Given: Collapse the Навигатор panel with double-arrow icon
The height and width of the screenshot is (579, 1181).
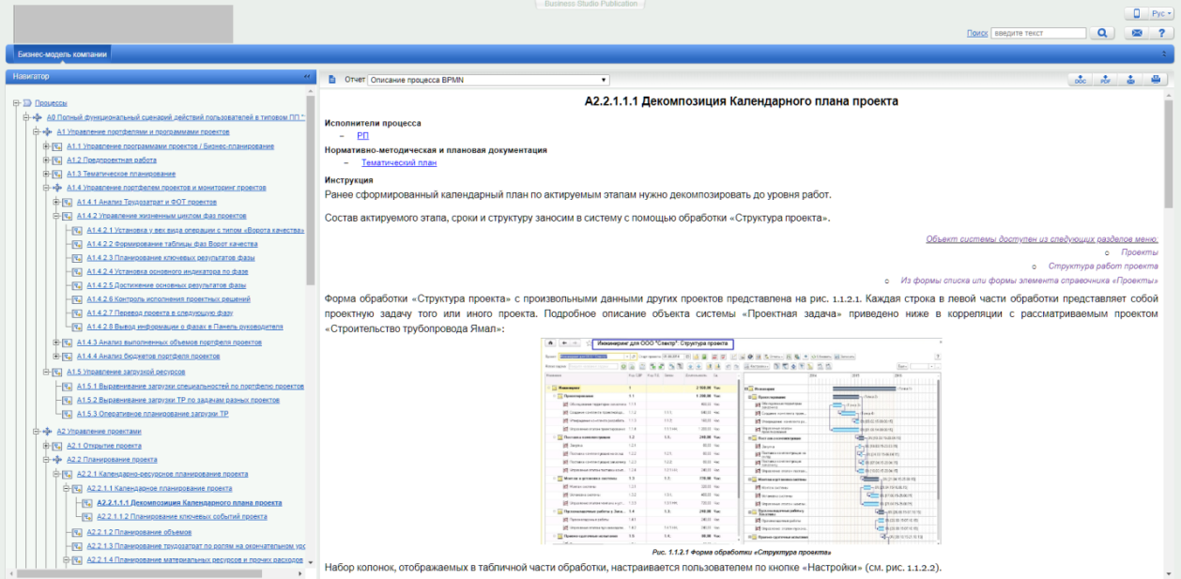Looking at the screenshot, I should [306, 76].
